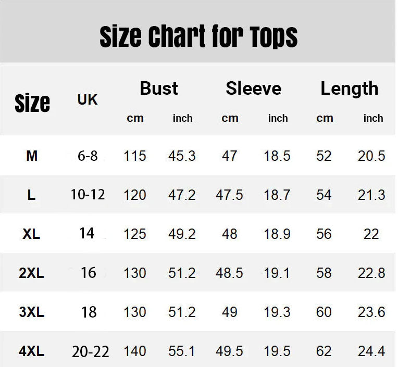Select the Length column heading
Image resolution: width=398 pixels, height=367 pixels.
coord(349,88)
